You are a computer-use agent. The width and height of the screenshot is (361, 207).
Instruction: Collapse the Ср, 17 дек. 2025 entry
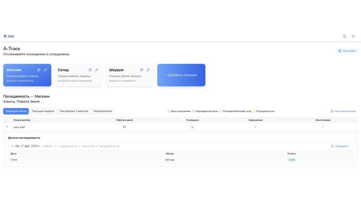click(12, 146)
